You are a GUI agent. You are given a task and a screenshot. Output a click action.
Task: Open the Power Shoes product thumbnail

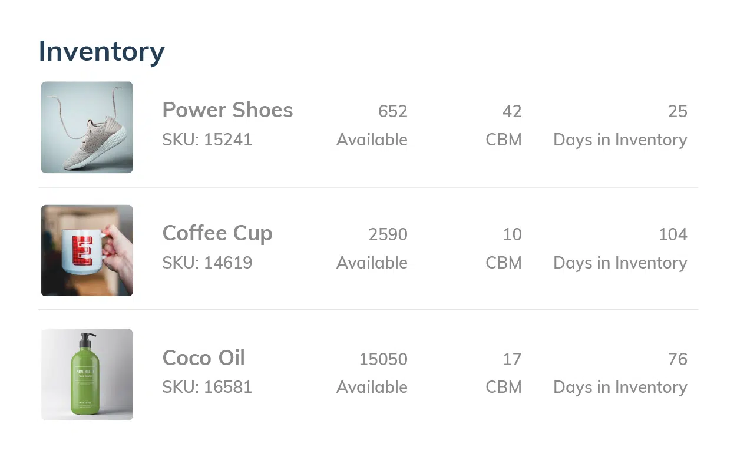tap(87, 127)
